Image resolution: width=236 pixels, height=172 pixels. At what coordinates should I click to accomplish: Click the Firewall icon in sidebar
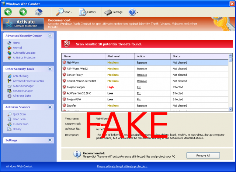(x=9, y=48)
